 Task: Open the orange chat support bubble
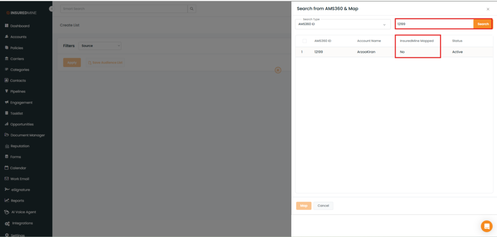pyautogui.click(x=486, y=226)
